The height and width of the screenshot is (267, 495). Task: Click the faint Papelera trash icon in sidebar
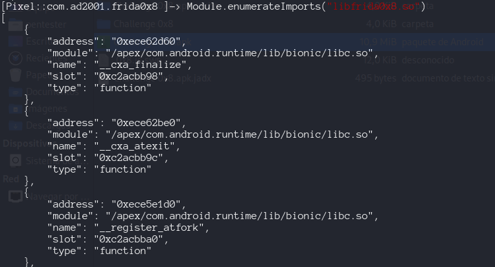(15, 74)
